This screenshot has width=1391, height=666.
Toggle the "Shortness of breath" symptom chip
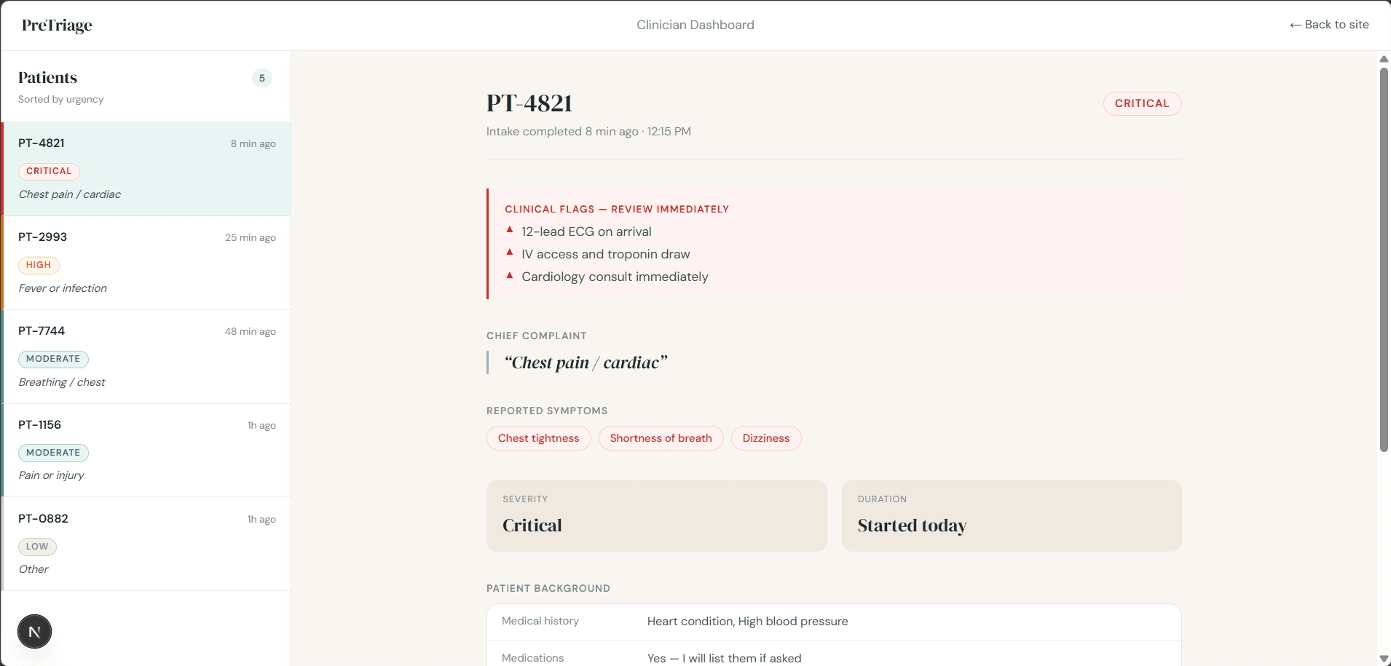coord(660,438)
